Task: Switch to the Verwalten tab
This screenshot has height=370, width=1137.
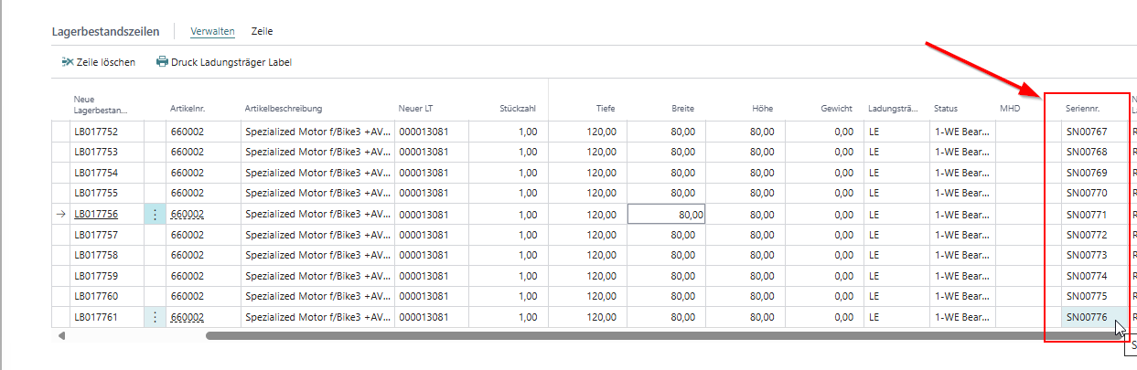Action: pyautogui.click(x=212, y=31)
